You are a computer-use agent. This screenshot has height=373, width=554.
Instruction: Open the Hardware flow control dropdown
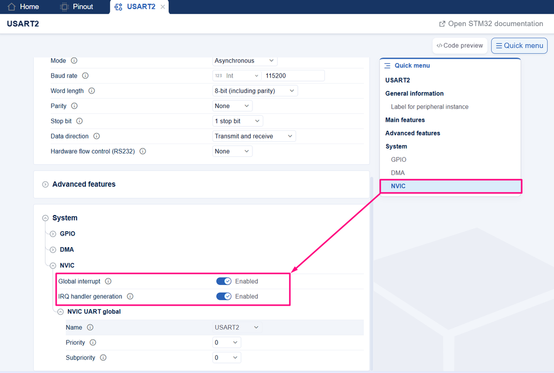point(232,151)
